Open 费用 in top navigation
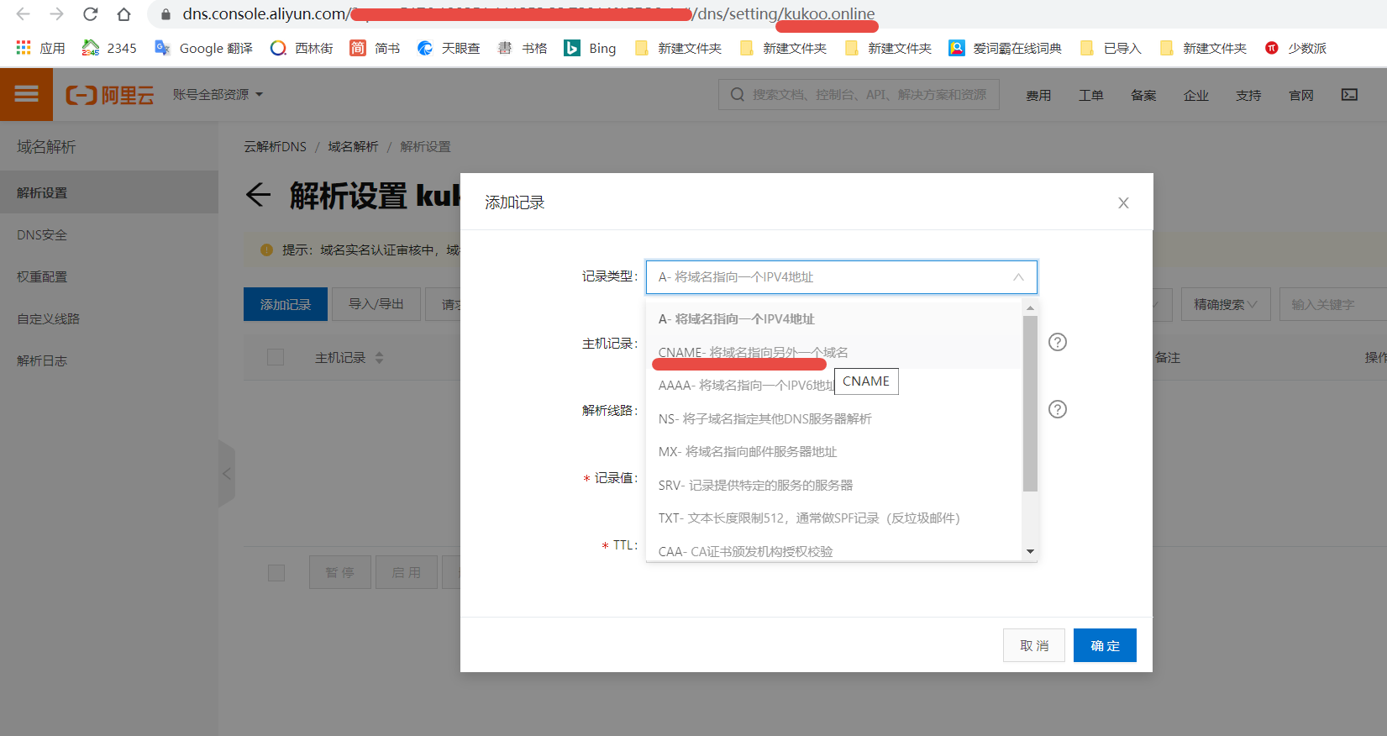This screenshot has height=736, width=1387. pyautogui.click(x=1038, y=95)
